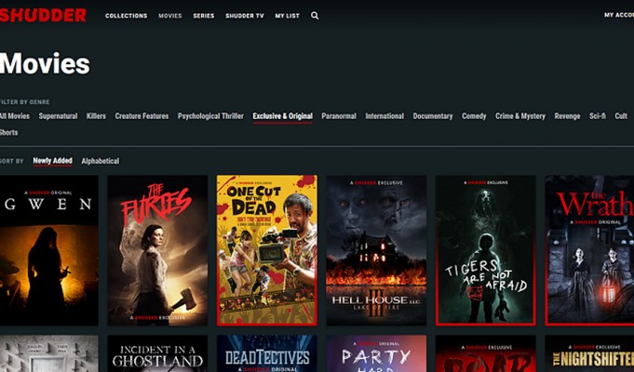The width and height of the screenshot is (634, 372).
Task: Open Shudder TV in the navigation
Action: [x=245, y=16]
